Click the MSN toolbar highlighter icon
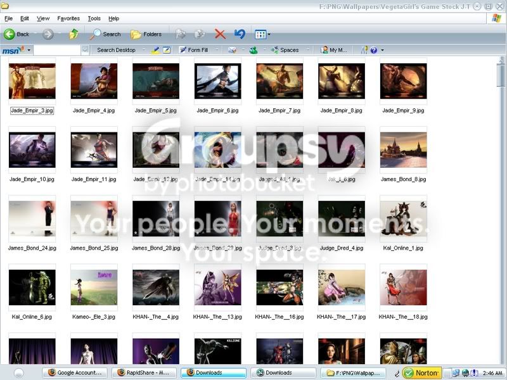The width and height of the screenshot is (507, 380). [x=155, y=50]
